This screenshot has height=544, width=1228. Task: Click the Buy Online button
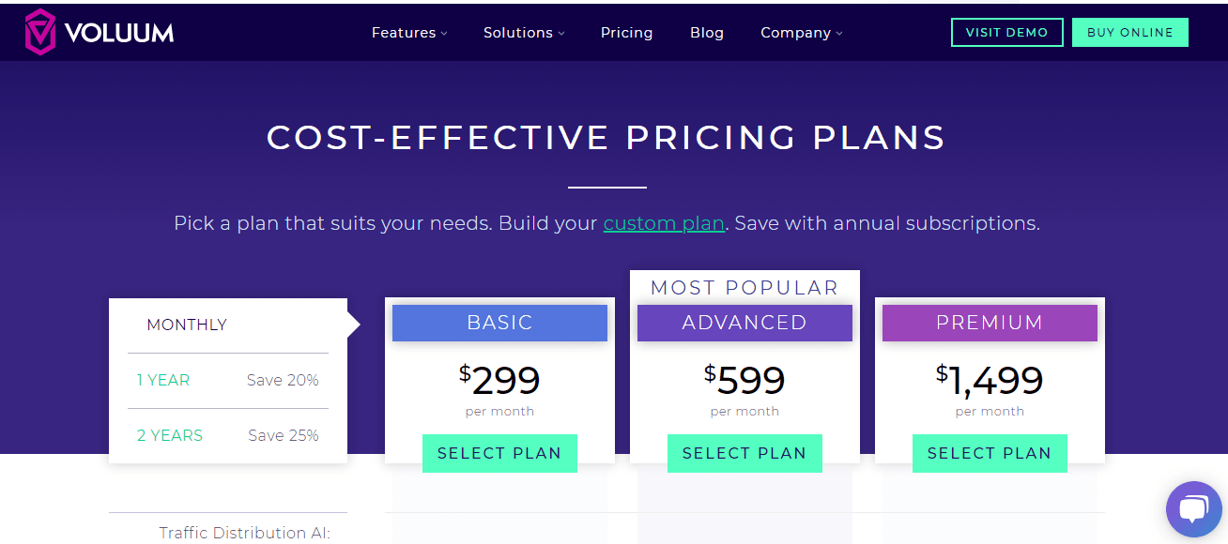(x=1129, y=32)
